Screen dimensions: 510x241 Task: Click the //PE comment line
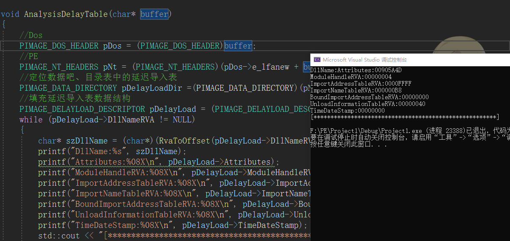tap(29, 56)
